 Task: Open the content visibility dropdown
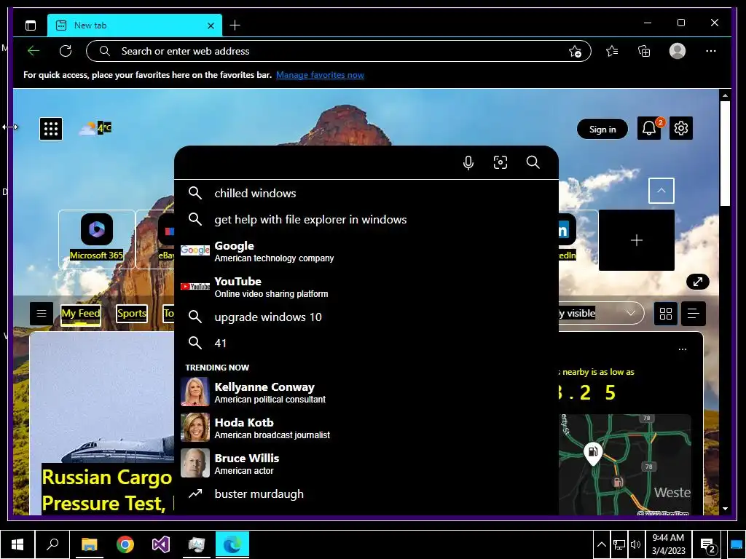click(x=600, y=314)
